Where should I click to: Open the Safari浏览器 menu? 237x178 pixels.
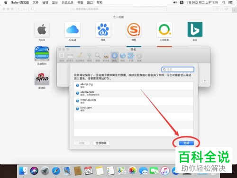20,2
